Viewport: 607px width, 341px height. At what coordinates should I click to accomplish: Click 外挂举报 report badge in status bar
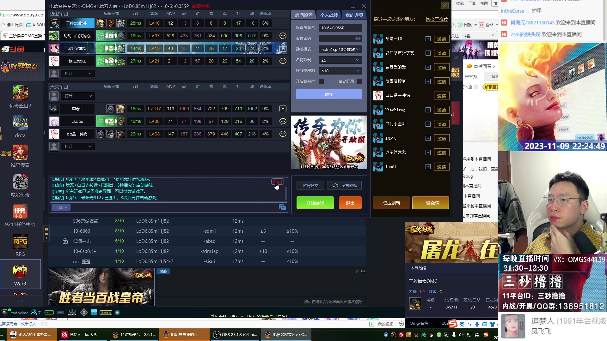[x=106, y=313]
